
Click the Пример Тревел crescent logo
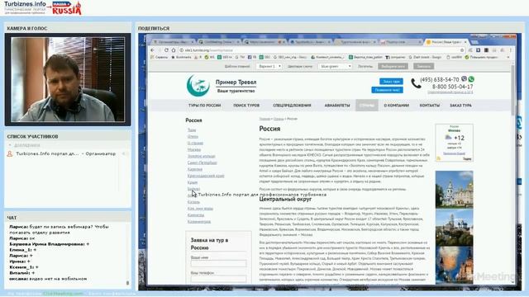click(x=198, y=86)
